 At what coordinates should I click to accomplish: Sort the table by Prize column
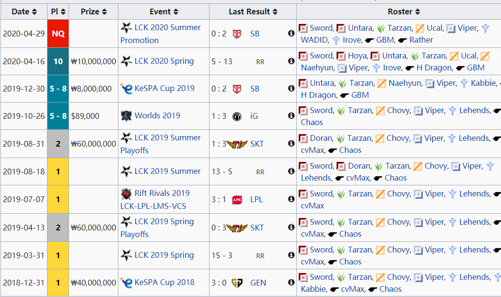[x=93, y=11]
